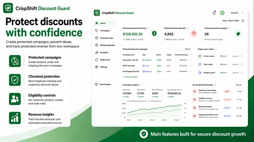Click the Product engine cube icon
Screen dimensions: 254x142
[200, 56]
